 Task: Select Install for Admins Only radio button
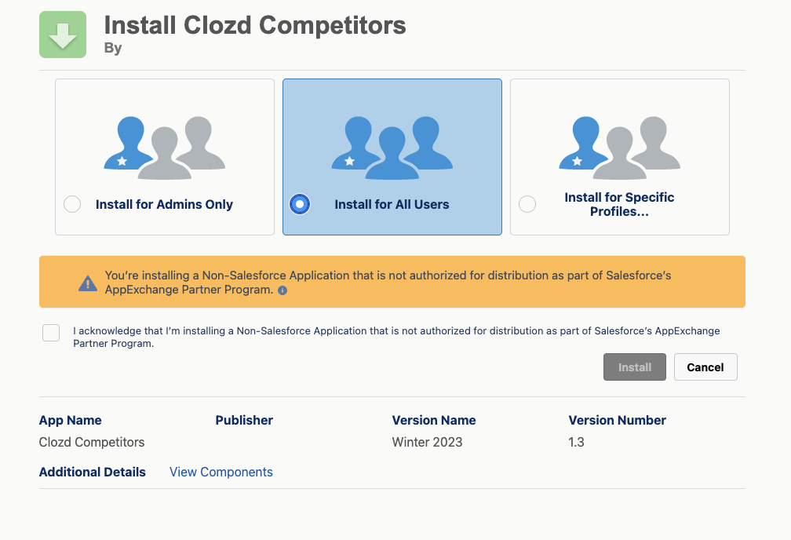(x=72, y=204)
